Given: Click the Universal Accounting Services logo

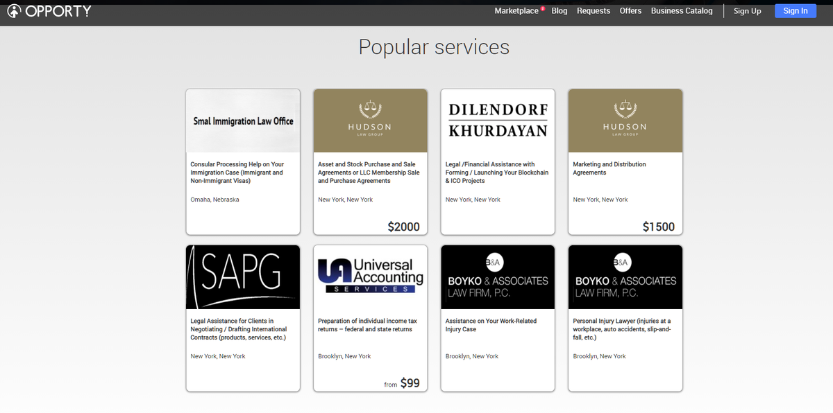Looking at the screenshot, I should pos(371,277).
